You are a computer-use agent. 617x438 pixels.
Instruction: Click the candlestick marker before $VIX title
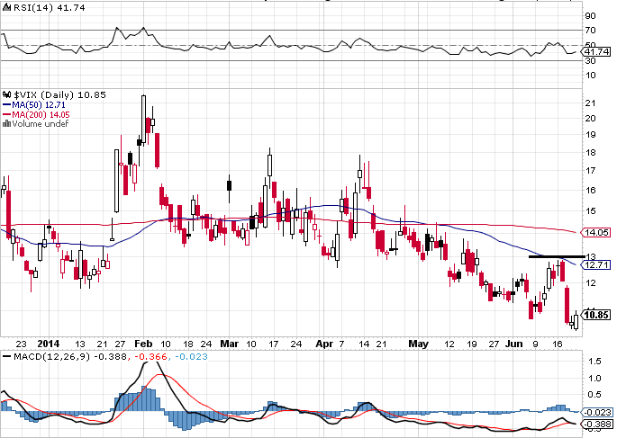[x=5, y=94]
